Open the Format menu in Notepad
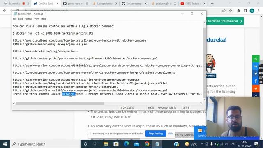Screen dimensions: 263x148 pos(28,19)
